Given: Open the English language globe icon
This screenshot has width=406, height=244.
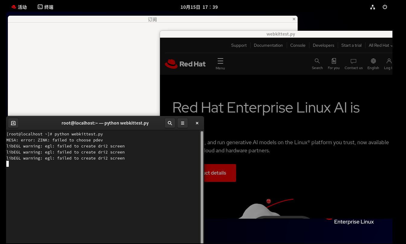Looking at the screenshot, I should (373, 64).
